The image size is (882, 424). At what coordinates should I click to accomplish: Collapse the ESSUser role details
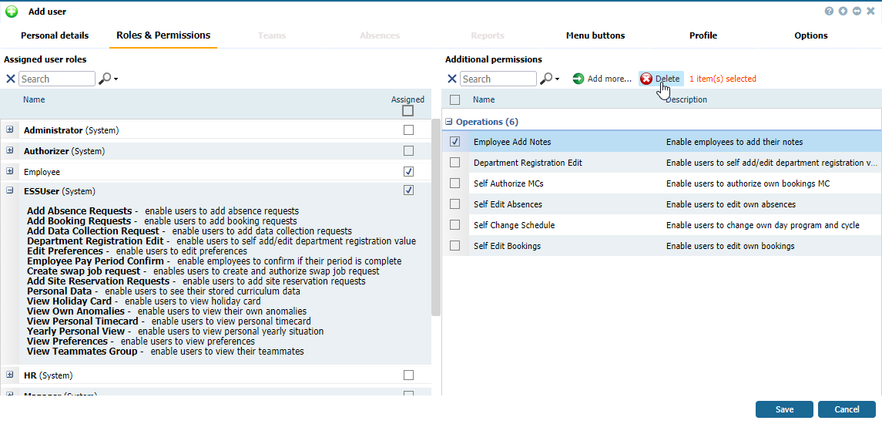pyautogui.click(x=10, y=190)
